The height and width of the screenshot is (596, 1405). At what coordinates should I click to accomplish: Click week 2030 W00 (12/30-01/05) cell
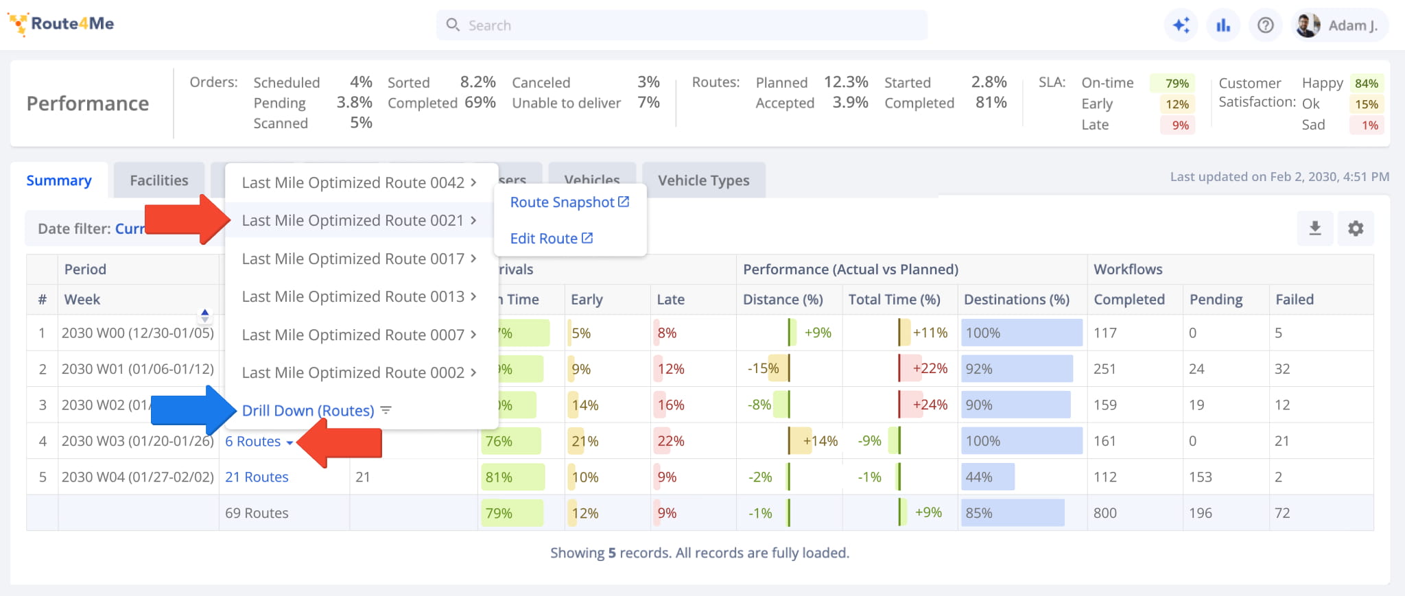[x=138, y=333]
